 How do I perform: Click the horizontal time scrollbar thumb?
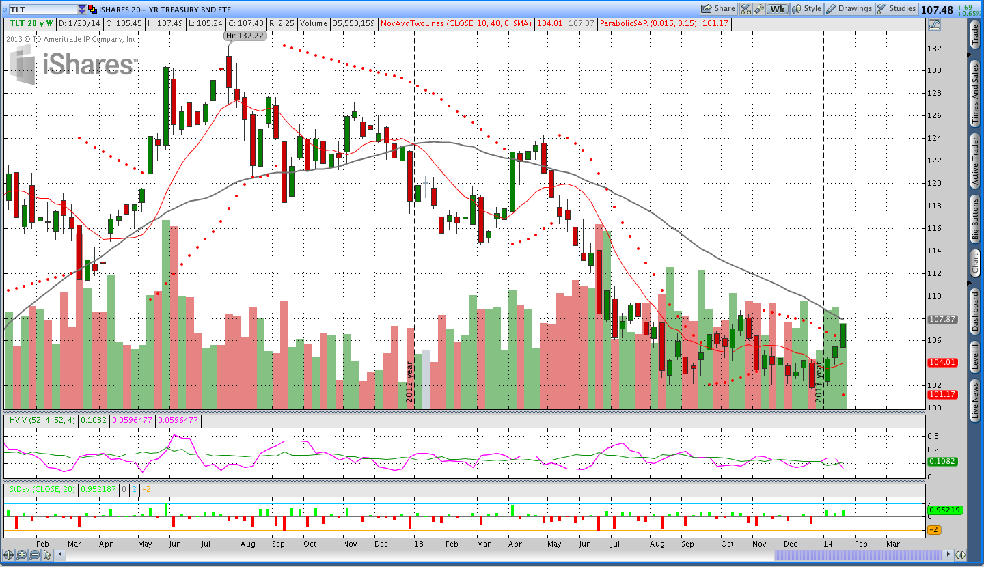point(858,555)
